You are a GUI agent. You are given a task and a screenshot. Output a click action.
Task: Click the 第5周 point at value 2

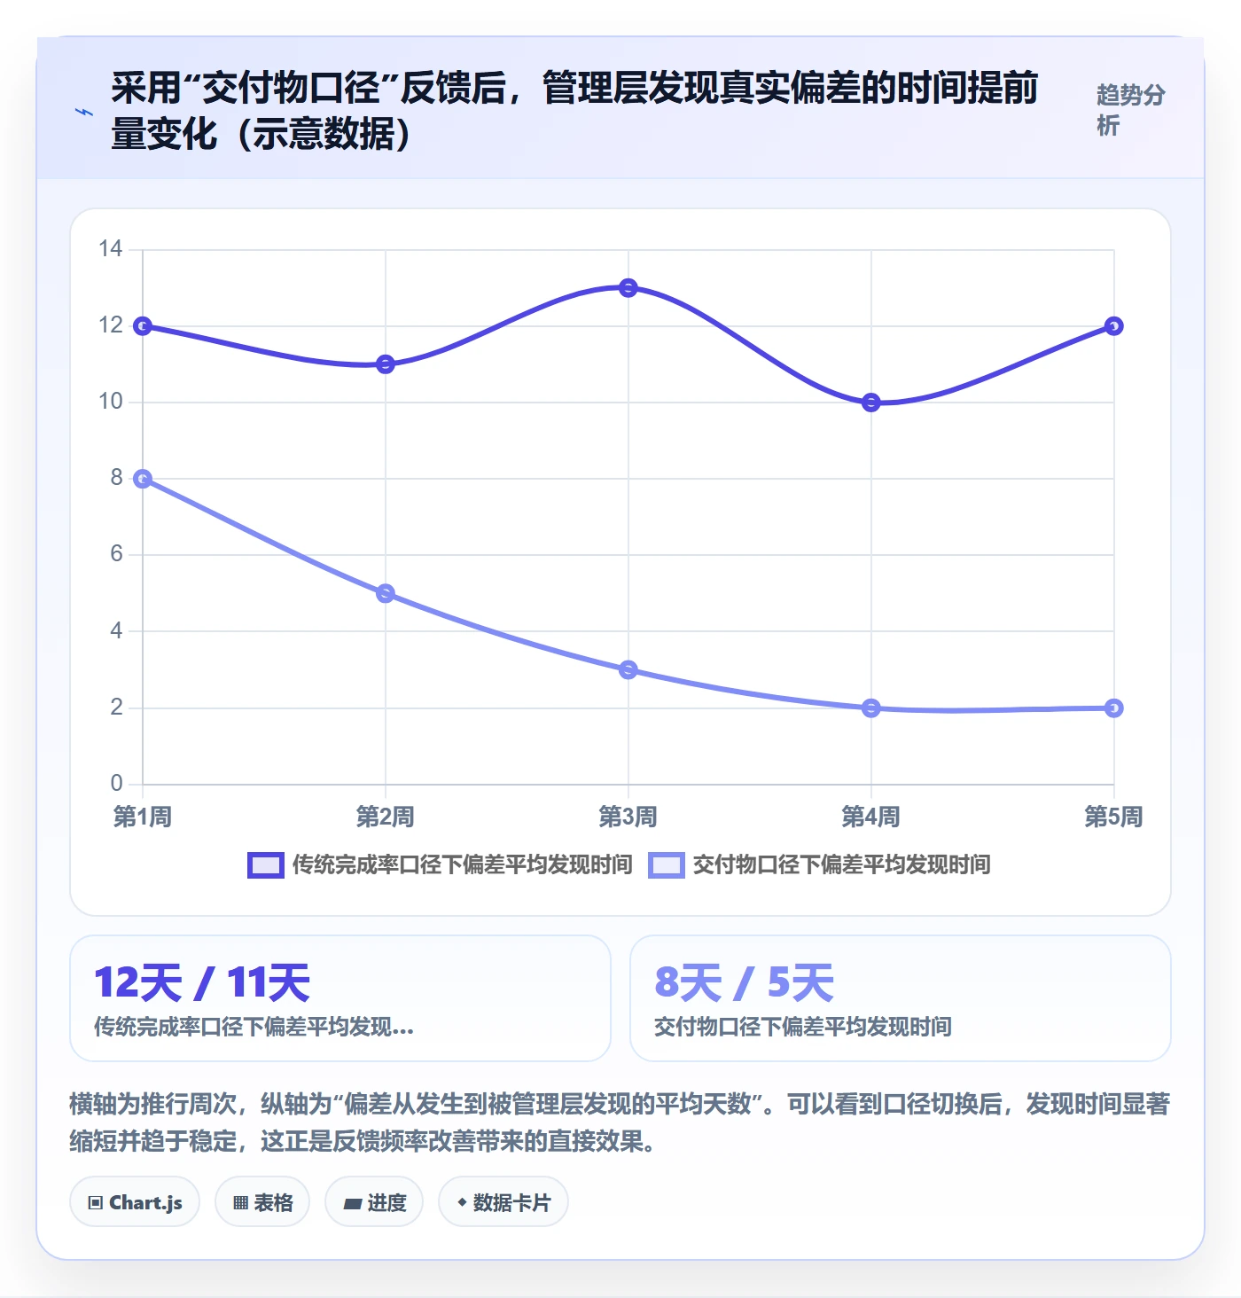1114,708
